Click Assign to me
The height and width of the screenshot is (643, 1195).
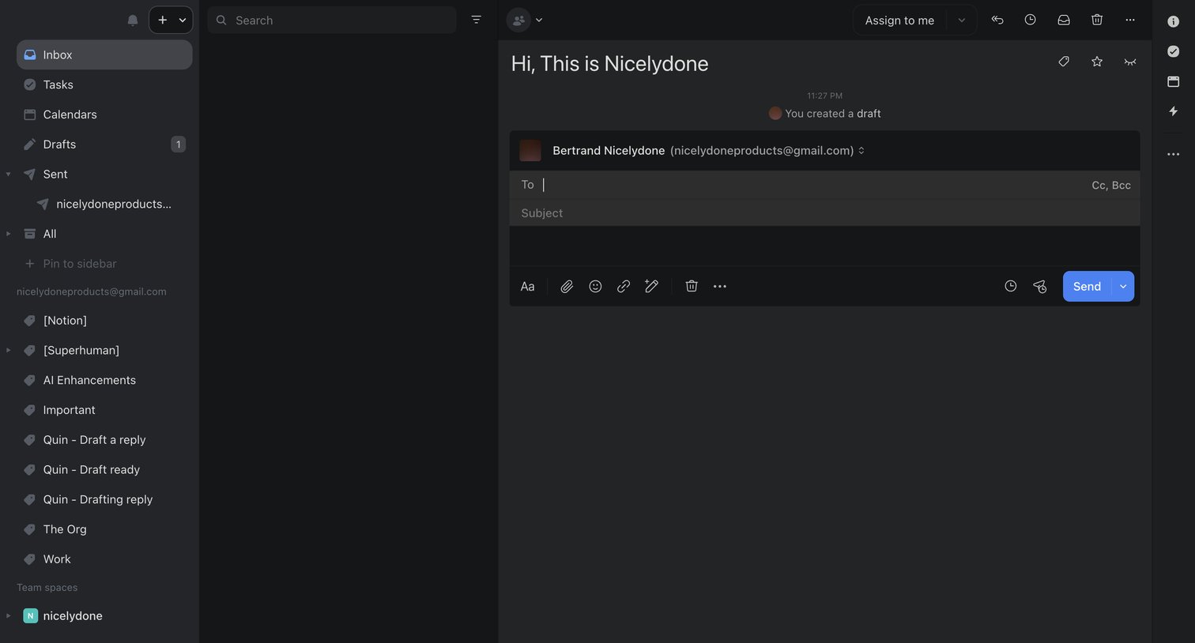click(x=899, y=20)
